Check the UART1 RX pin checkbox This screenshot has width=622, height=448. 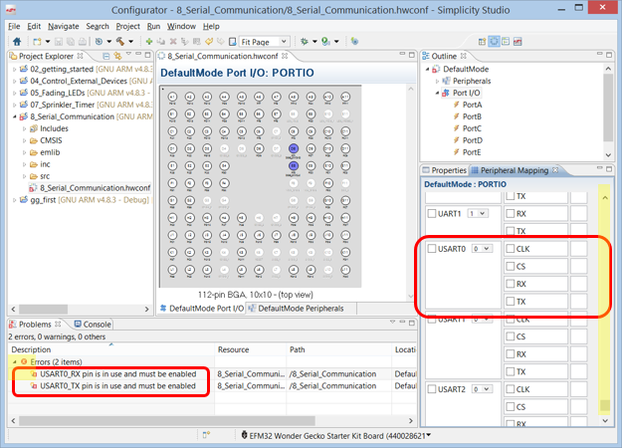tap(511, 213)
